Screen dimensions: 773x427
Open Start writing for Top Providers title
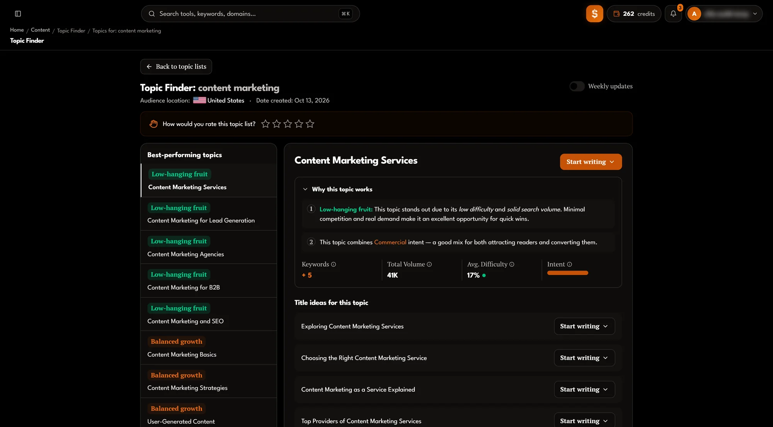tap(584, 420)
